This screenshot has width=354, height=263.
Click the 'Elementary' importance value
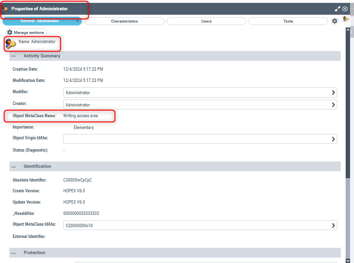(x=84, y=128)
